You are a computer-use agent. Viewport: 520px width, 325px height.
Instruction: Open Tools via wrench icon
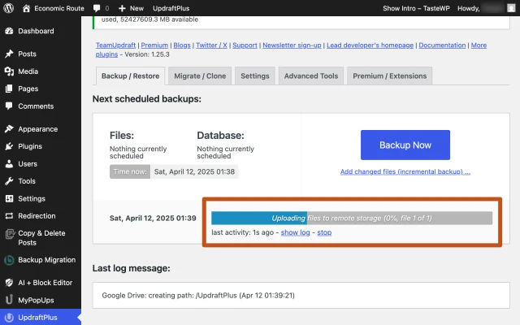[x=9, y=181]
